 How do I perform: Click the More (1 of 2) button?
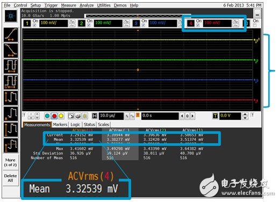tap(10, 162)
